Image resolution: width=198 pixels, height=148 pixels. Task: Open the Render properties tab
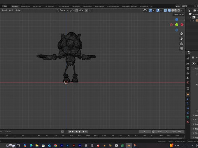(188, 64)
